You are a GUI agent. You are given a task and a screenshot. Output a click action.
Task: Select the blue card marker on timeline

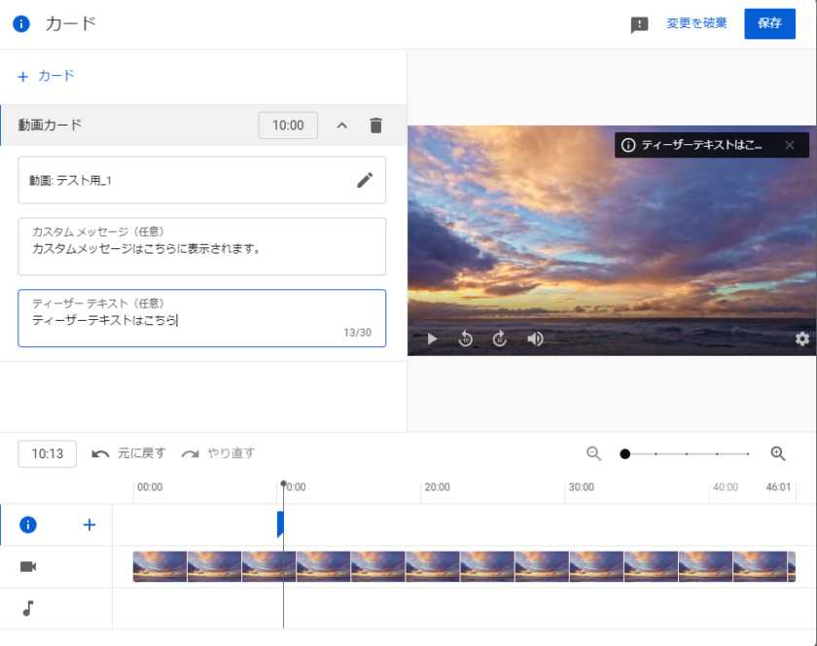pos(280,524)
